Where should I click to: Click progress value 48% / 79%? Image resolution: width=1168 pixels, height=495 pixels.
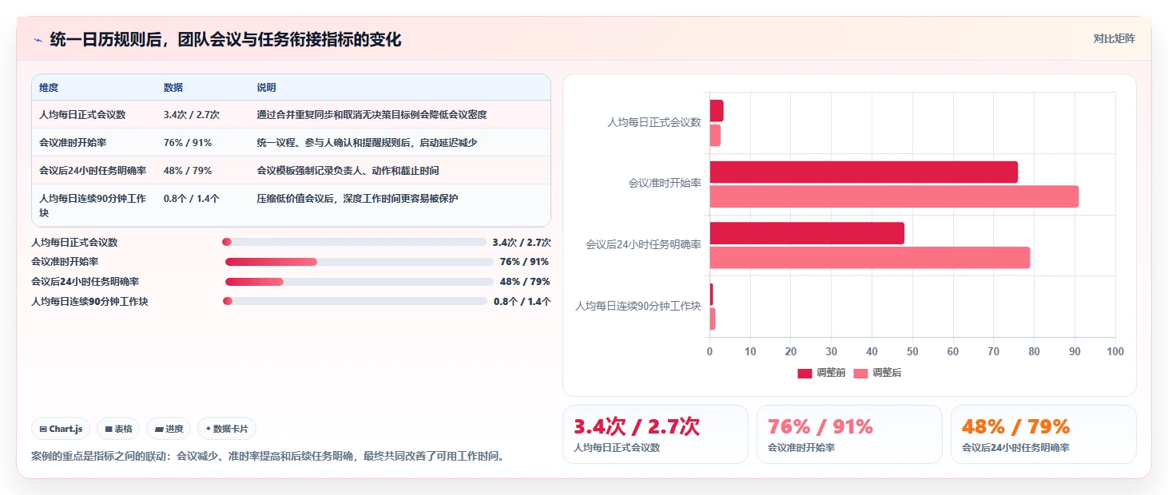[x=524, y=282]
